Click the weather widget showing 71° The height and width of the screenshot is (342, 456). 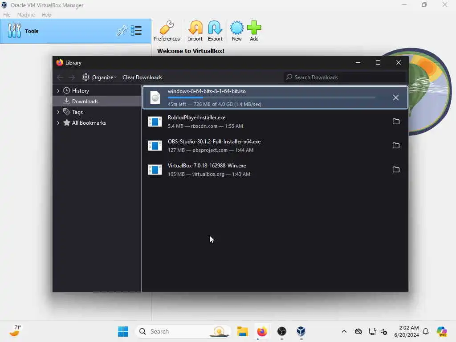16,331
